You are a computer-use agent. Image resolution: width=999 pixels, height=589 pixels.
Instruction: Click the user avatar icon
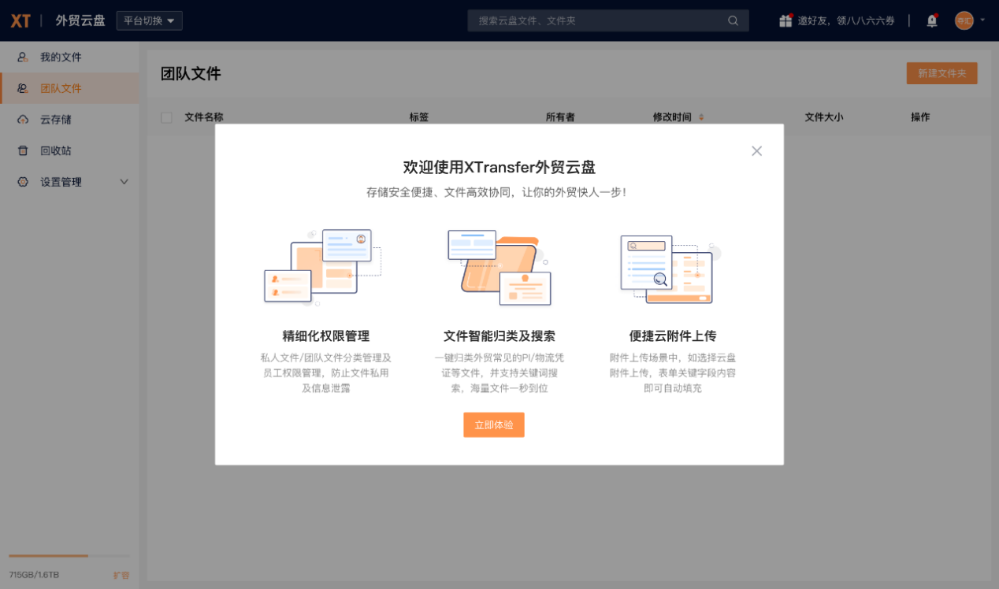pyautogui.click(x=964, y=20)
